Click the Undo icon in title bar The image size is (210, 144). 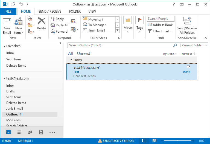[x=21, y=4]
